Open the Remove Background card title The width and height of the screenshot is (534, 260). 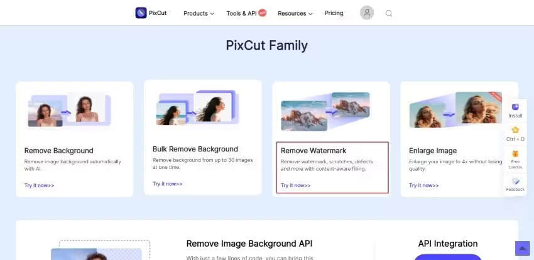point(58,151)
